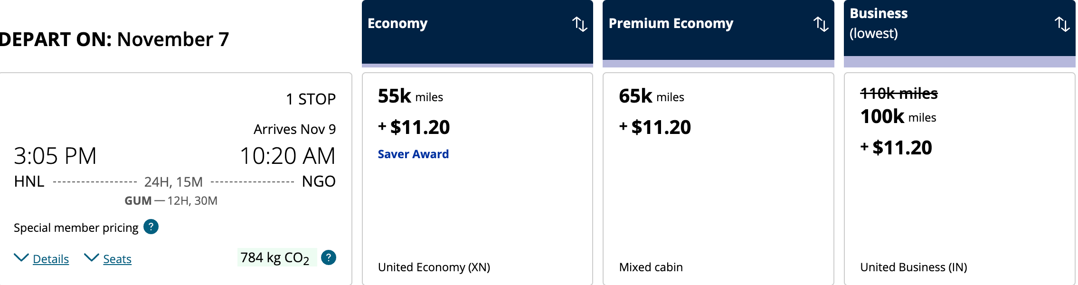The image size is (1078, 285).
Task: Select the Economy column header
Action: click(x=397, y=24)
